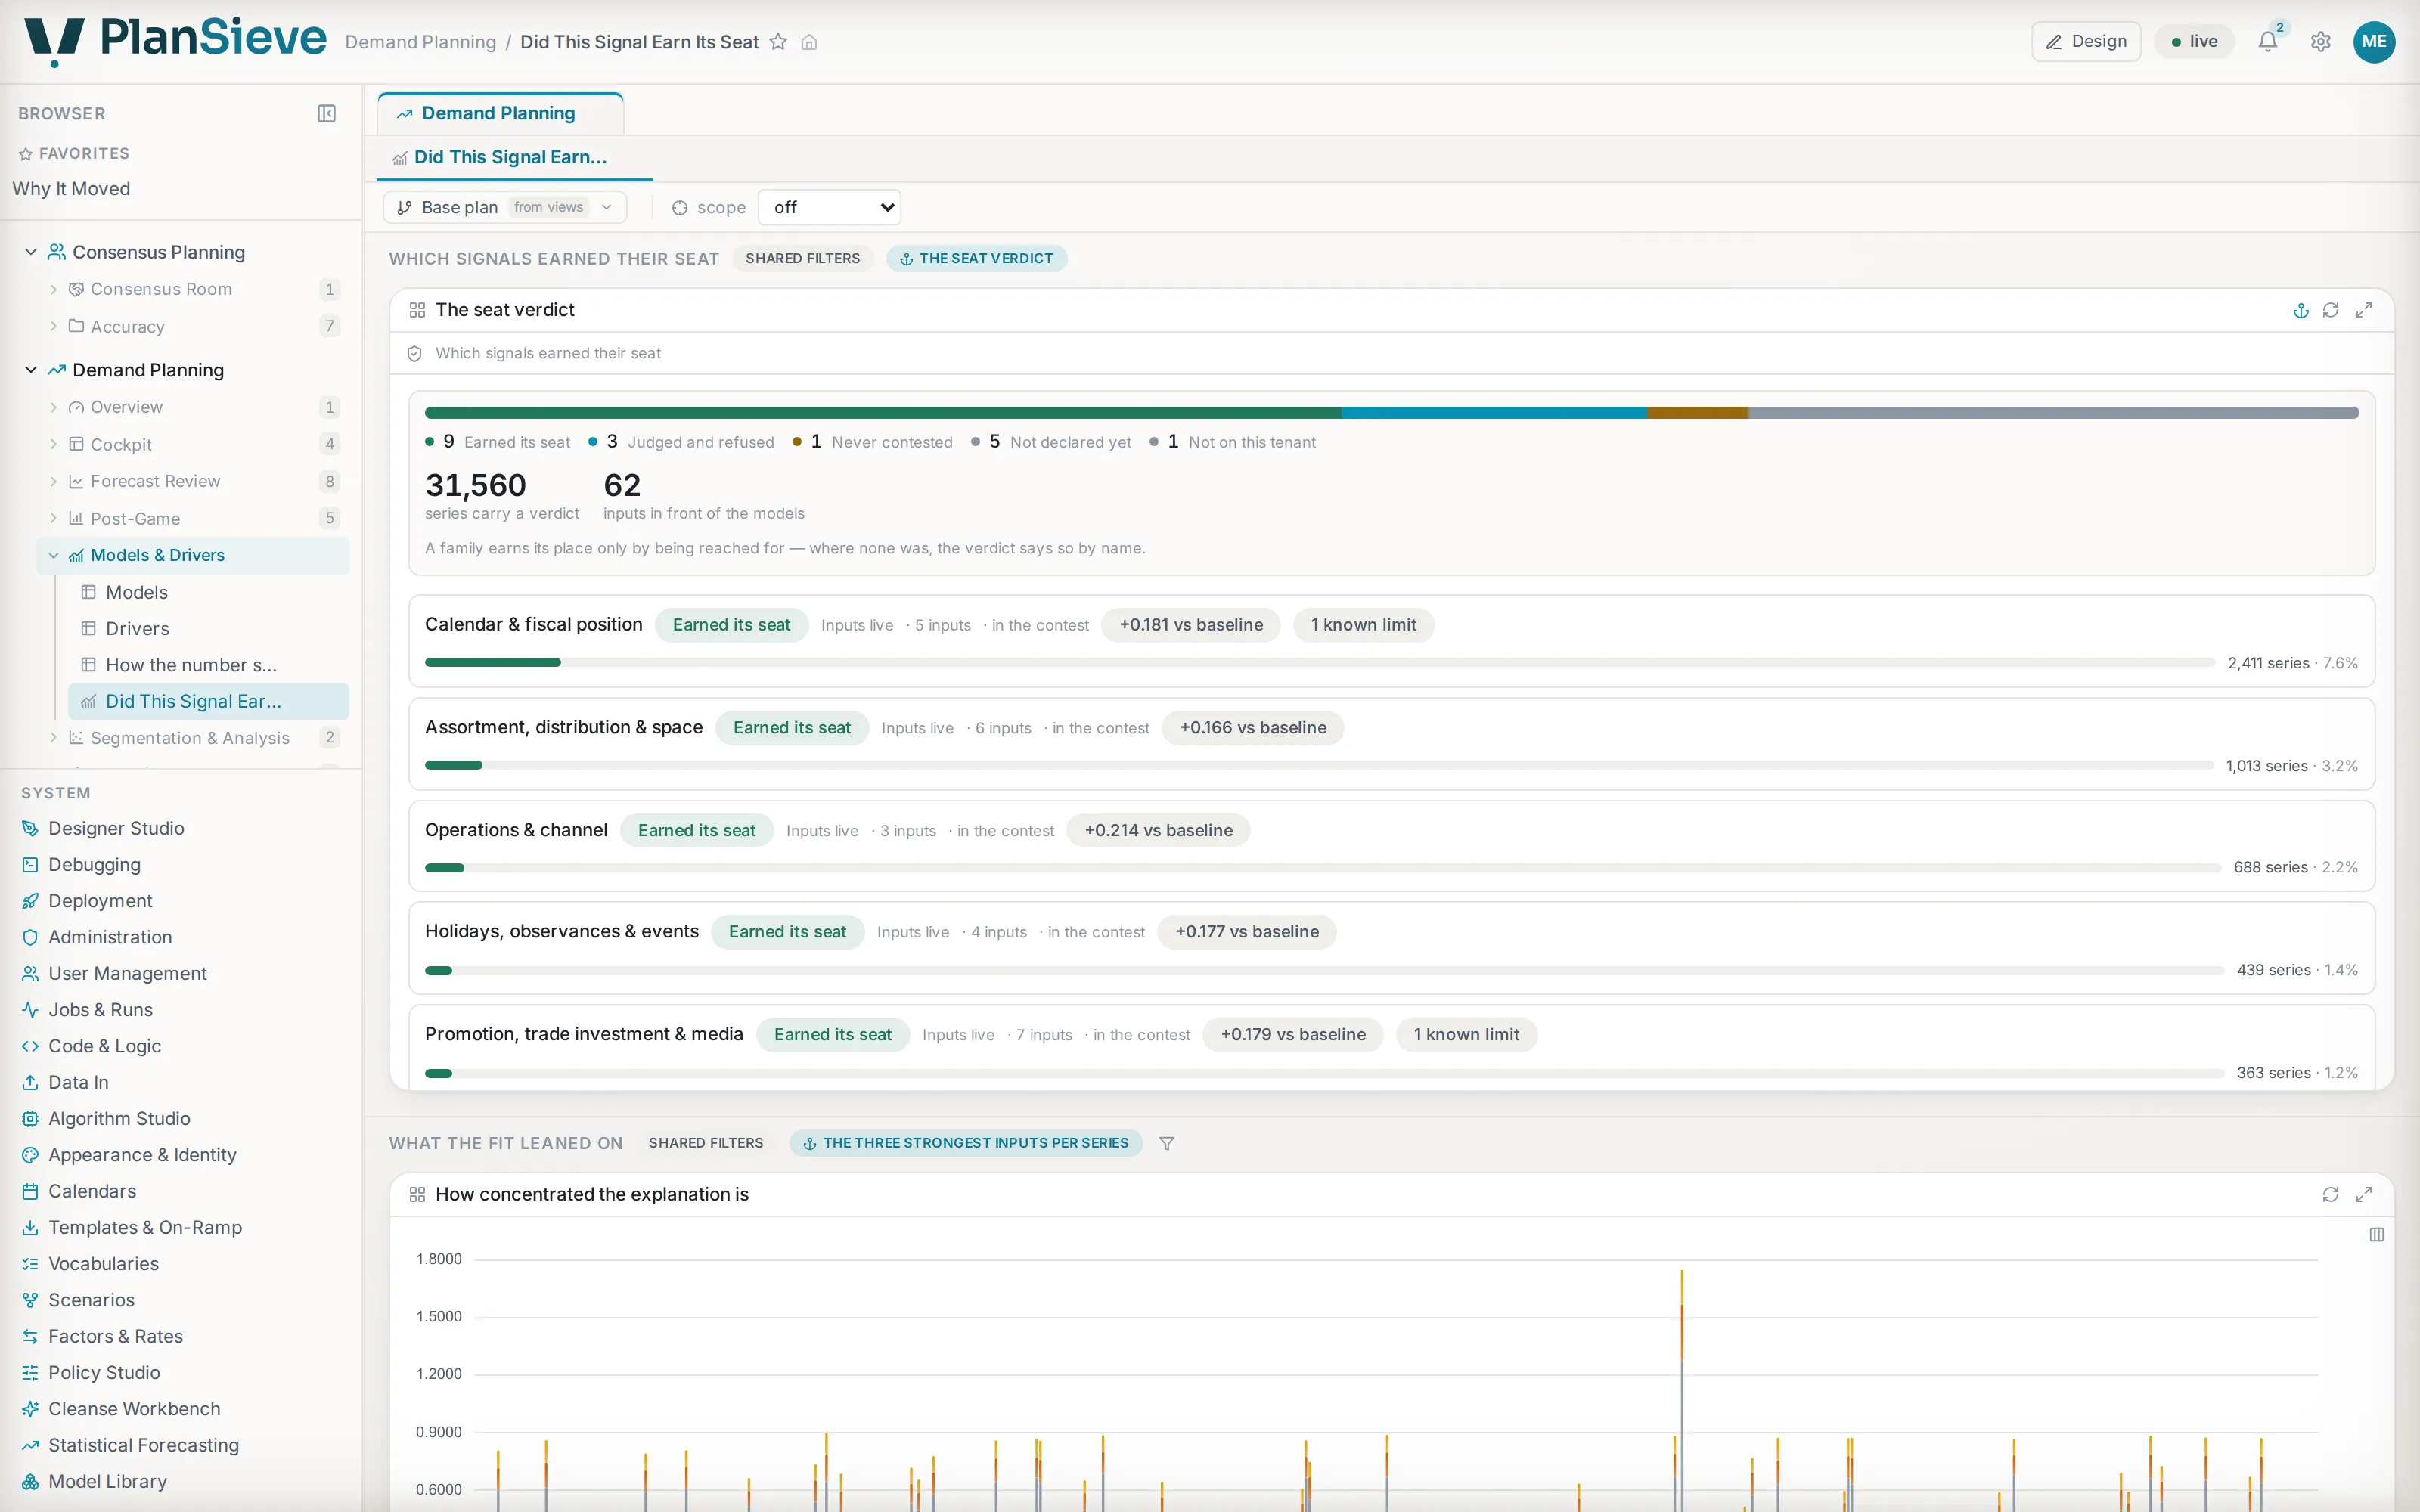Open the Why It Moved favorite
2420x1512 pixels.
pyautogui.click(x=71, y=189)
